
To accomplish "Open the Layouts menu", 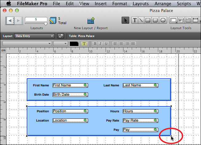I will click(x=141, y=4).
